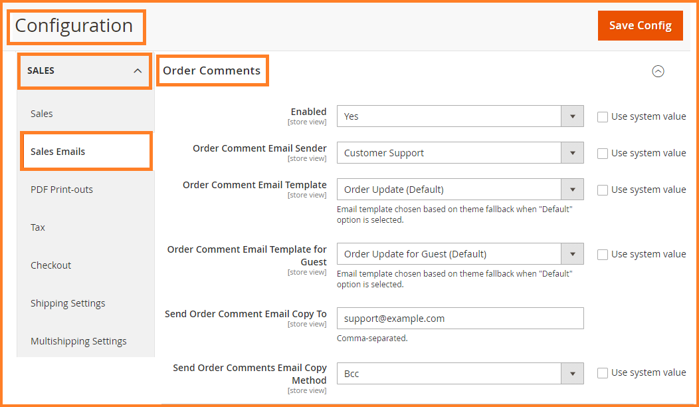Click the Save Config button
The image size is (699, 407).
click(640, 25)
